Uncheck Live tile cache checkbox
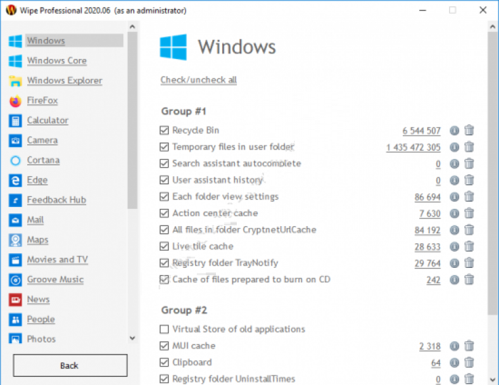This screenshot has width=499, height=385. click(x=164, y=246)
